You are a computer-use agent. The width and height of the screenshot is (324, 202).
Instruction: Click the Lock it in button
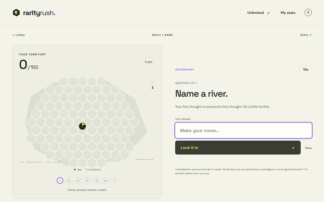(x=238, y=148)
